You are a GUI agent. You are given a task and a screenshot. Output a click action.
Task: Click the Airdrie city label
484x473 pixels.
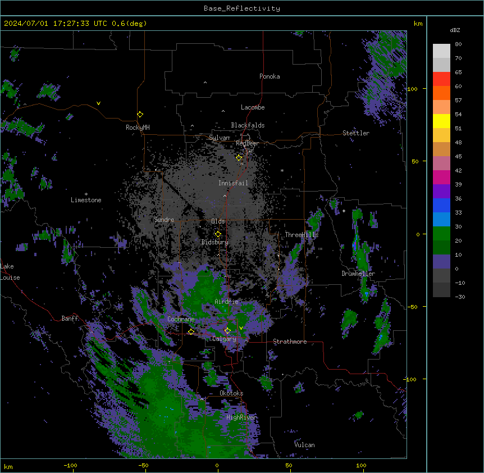227,302
